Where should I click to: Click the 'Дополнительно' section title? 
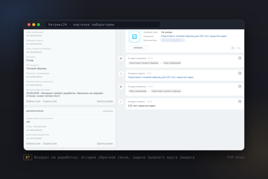pos(35,111)
